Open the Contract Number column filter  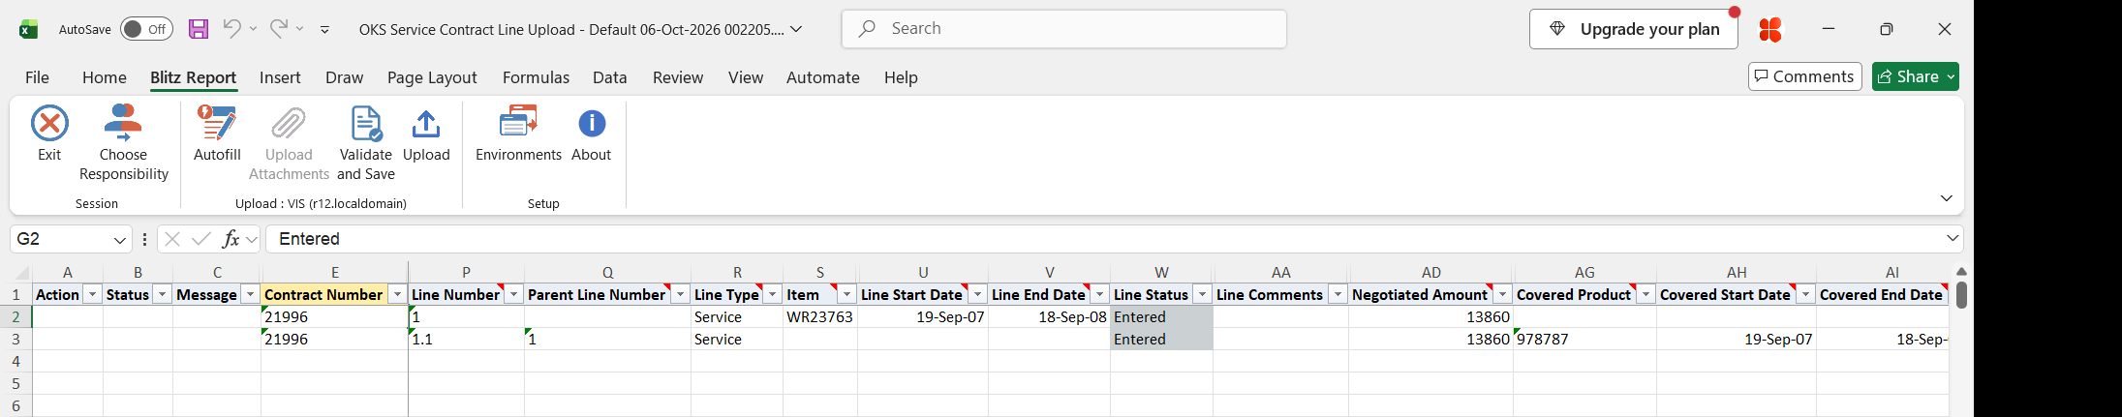click(397, 294)
